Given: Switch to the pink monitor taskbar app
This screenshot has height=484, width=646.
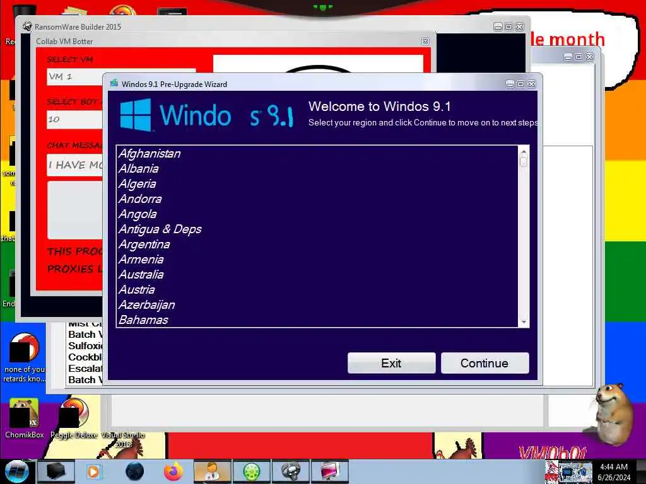Looking at the screenshot, I should point(329,471).
